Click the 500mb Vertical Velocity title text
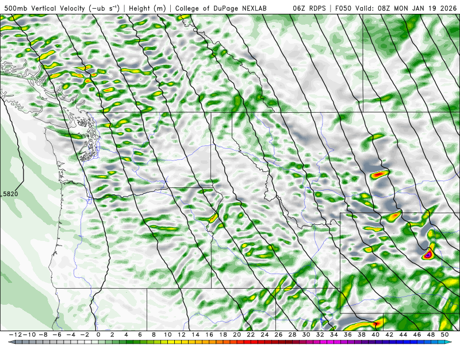This screenshot has width=460, height=345. (x=62, y=8)
